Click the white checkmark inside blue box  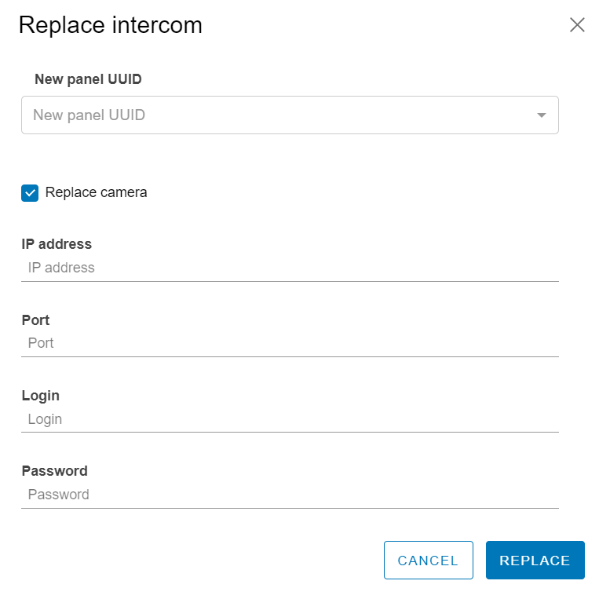click(x=30, y=193)
